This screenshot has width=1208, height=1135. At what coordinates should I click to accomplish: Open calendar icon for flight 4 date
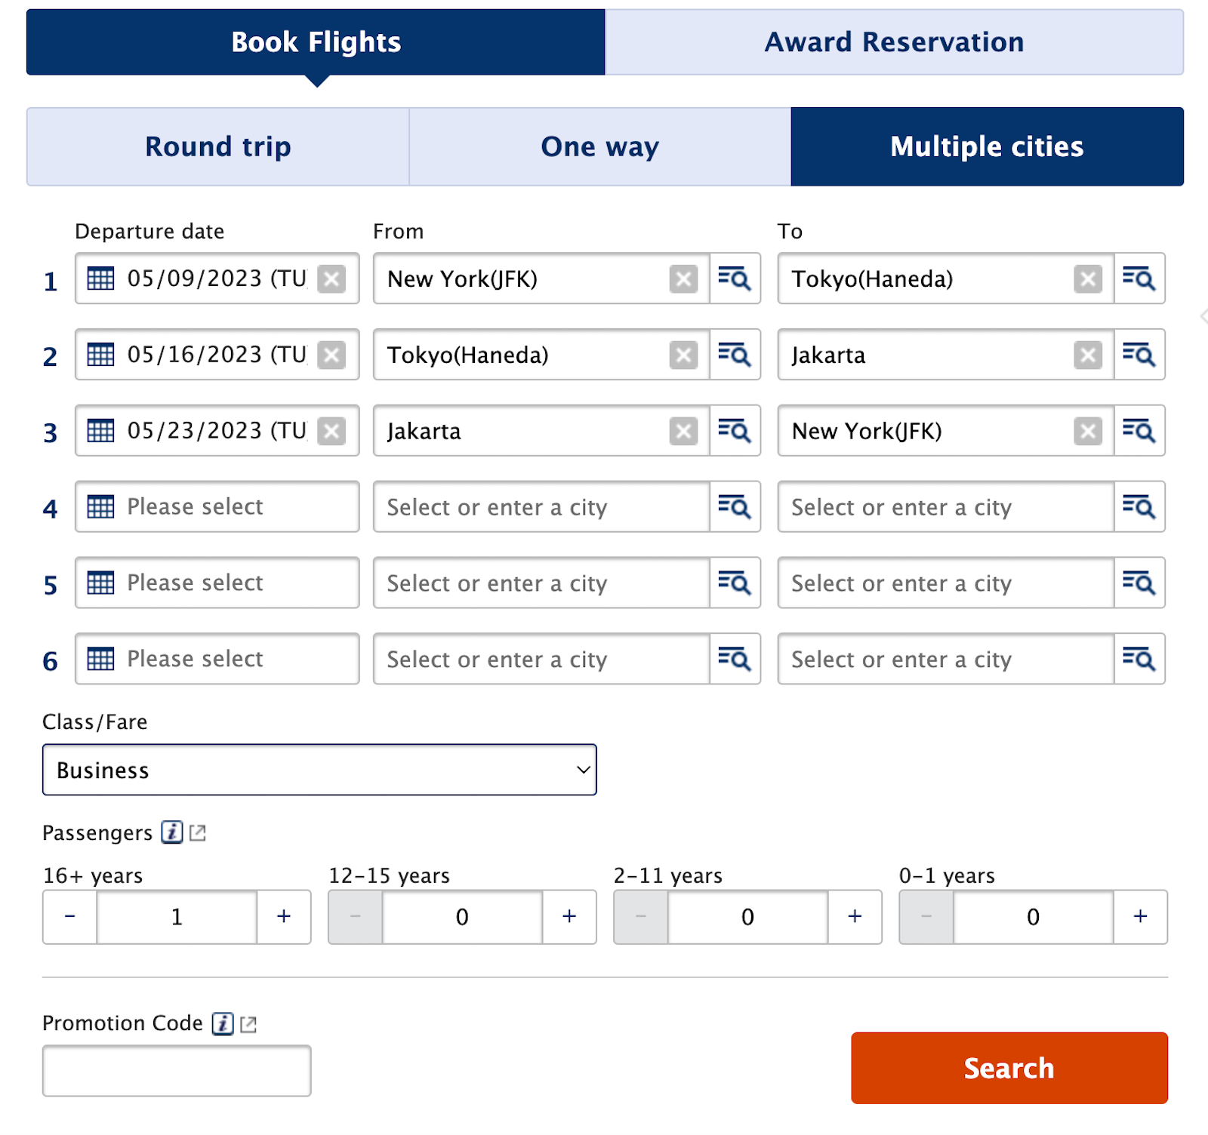click(x=100, y=506)
